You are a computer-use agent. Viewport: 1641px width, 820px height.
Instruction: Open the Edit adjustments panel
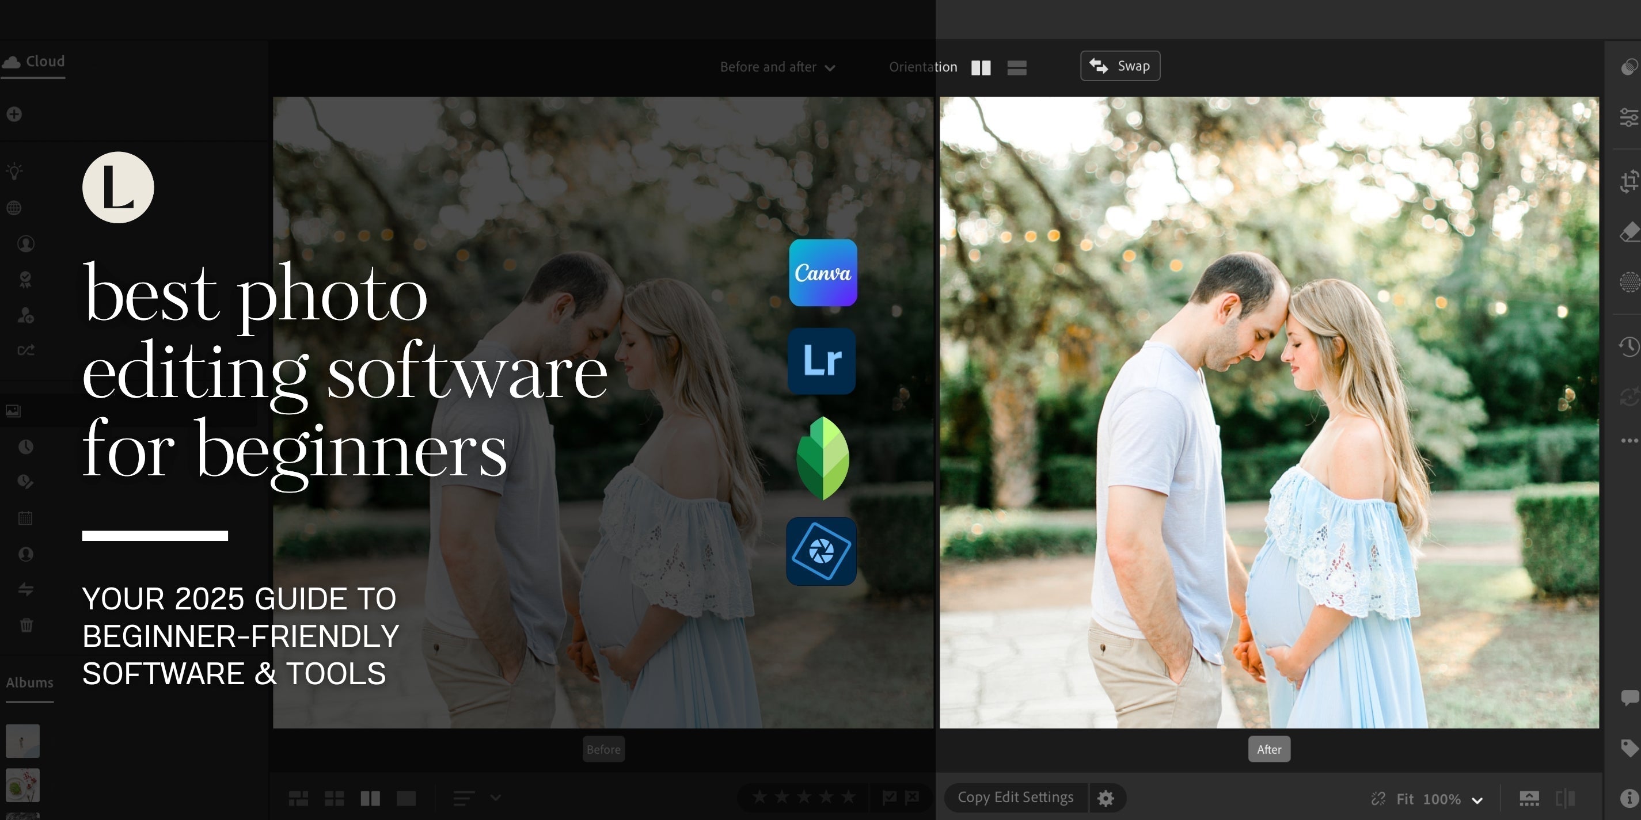click(1629, 117)
